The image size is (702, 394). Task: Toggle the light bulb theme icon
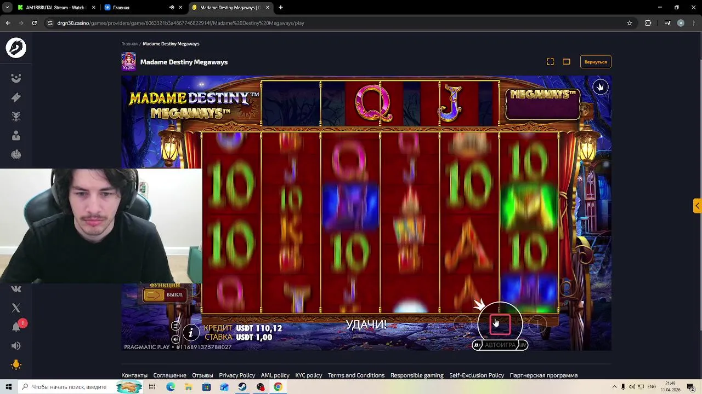point(16,365)
